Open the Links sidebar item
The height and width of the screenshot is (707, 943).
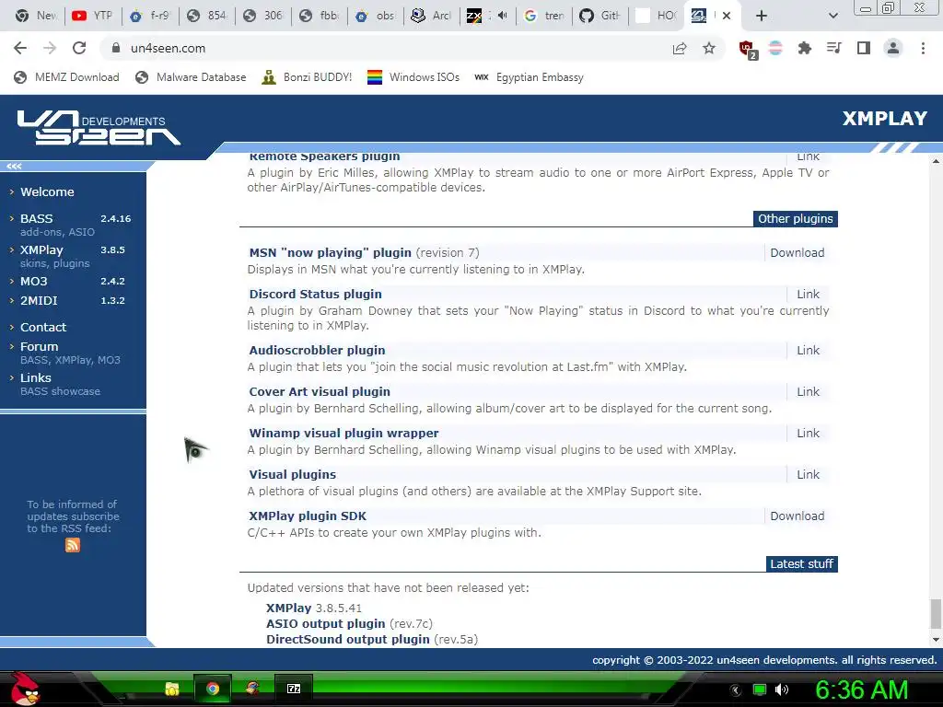(36, 377)
